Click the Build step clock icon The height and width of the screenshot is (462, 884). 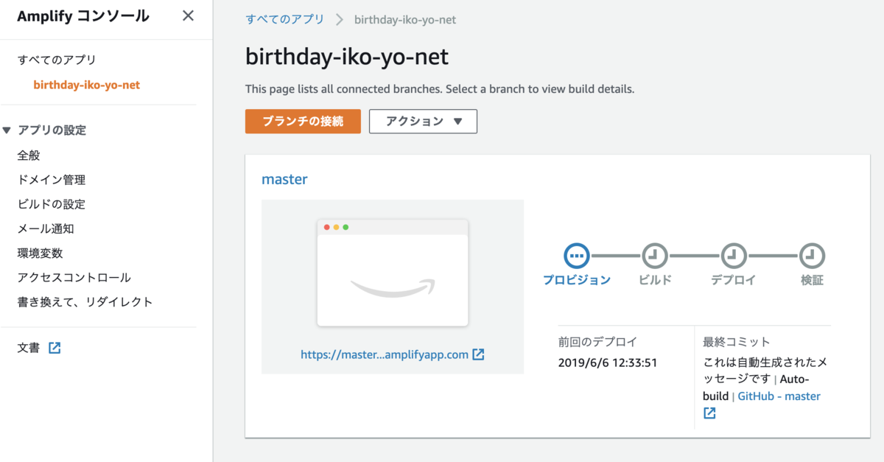(x=655, y=256)
